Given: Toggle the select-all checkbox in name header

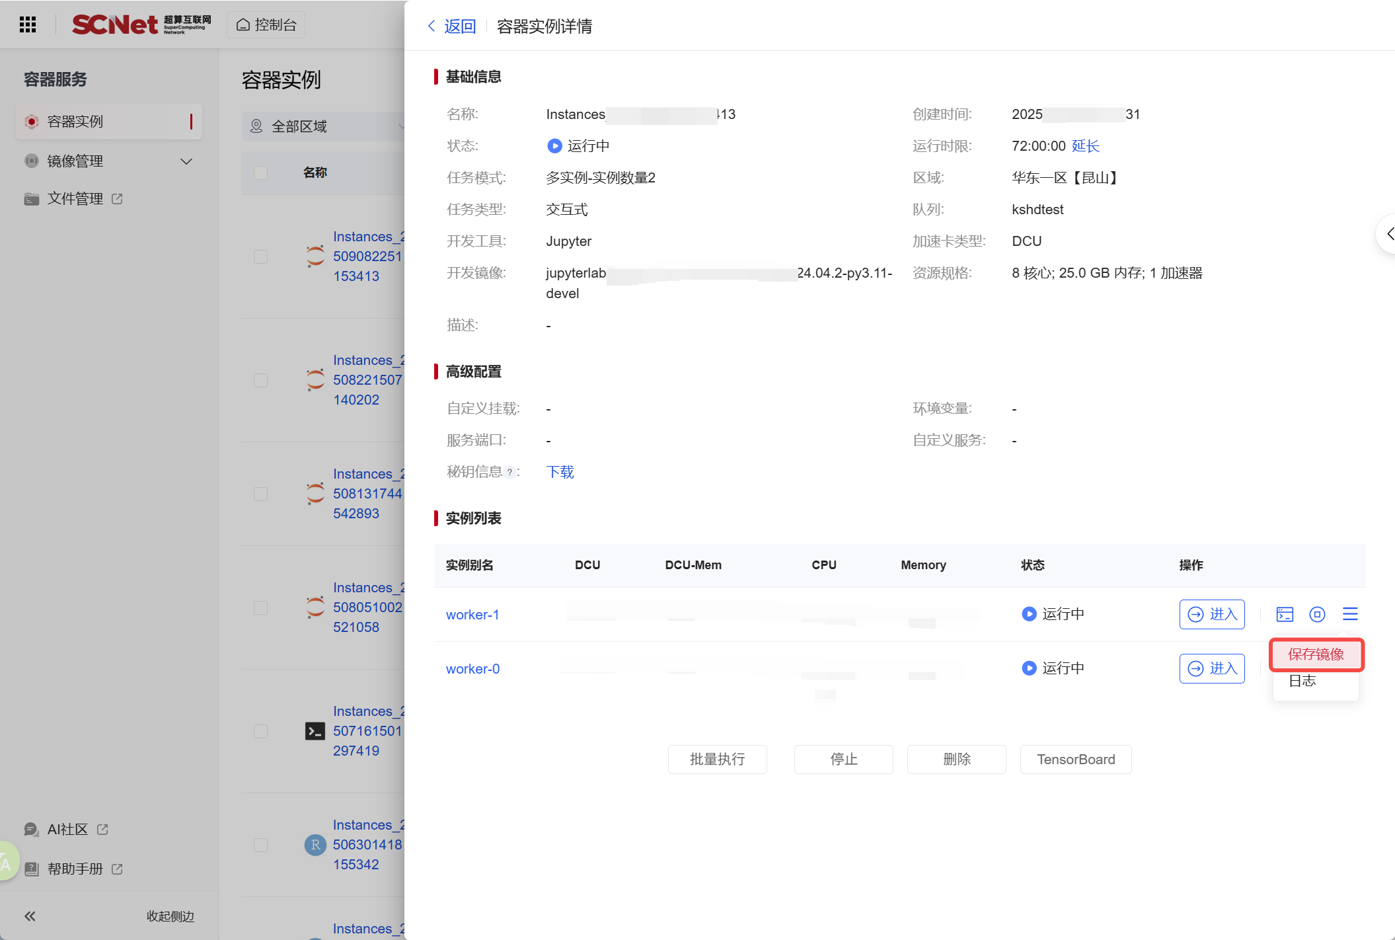Looking at the screenshot, I should point(261,173).
